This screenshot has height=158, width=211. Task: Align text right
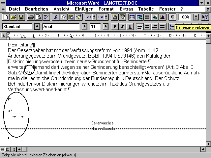[155, 27]
